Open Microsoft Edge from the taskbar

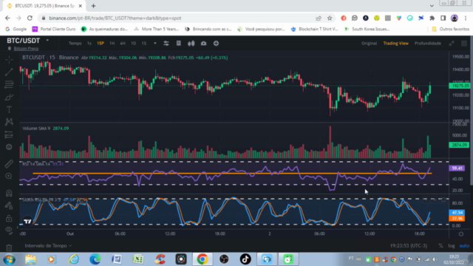95,259
